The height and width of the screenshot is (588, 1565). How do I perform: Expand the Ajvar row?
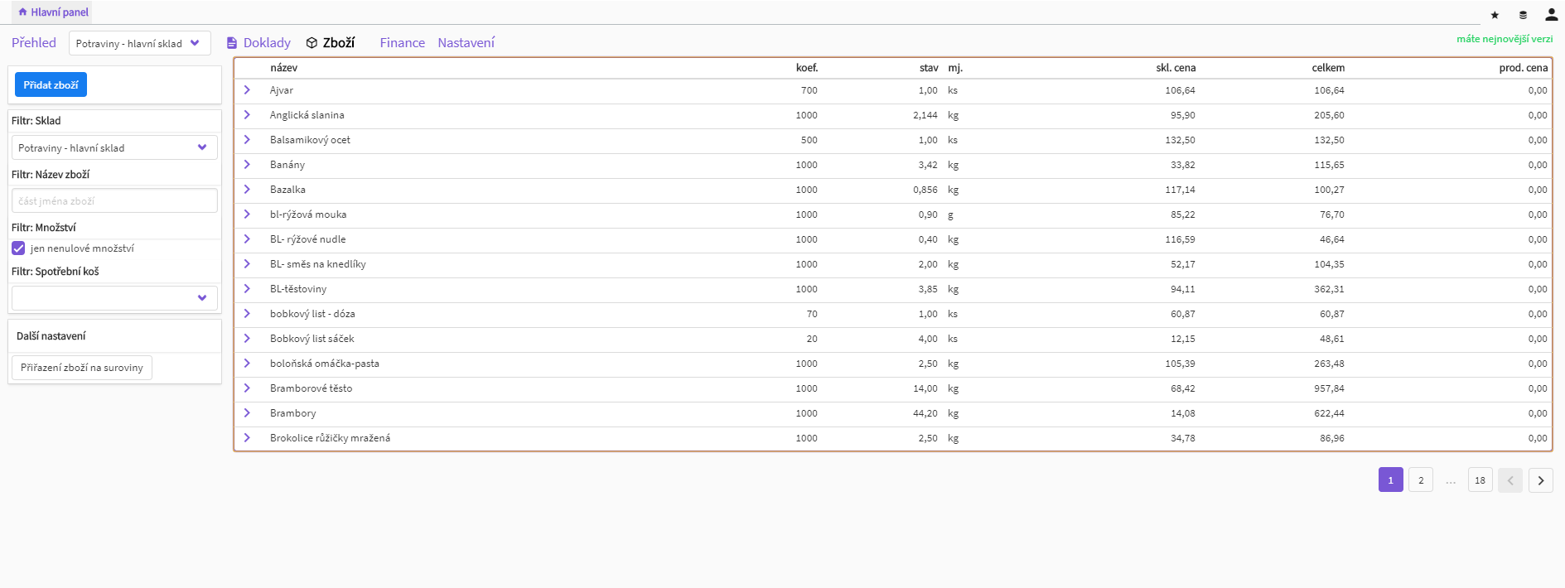pos(247,90)
